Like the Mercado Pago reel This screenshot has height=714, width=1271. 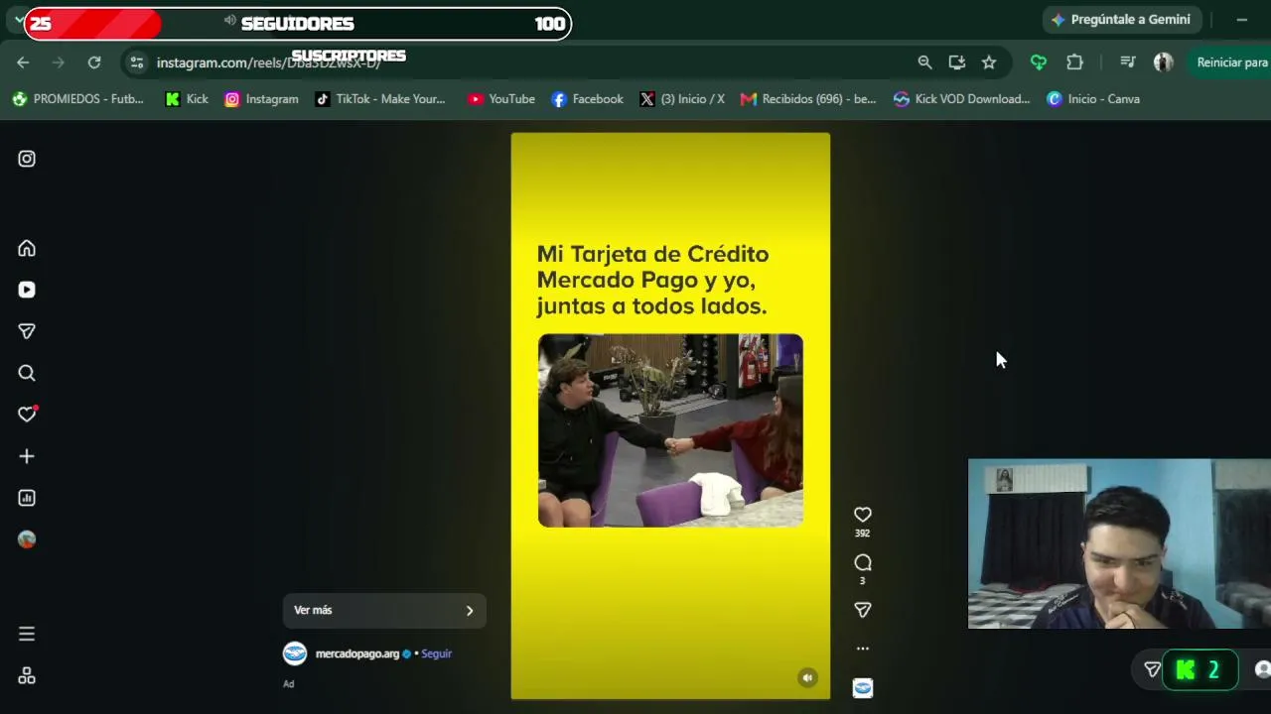862,515
